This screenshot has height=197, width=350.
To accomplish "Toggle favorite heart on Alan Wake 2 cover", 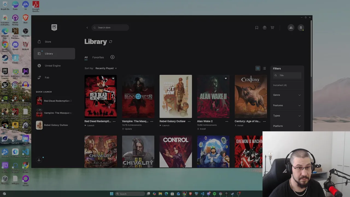I will [226, 79].
